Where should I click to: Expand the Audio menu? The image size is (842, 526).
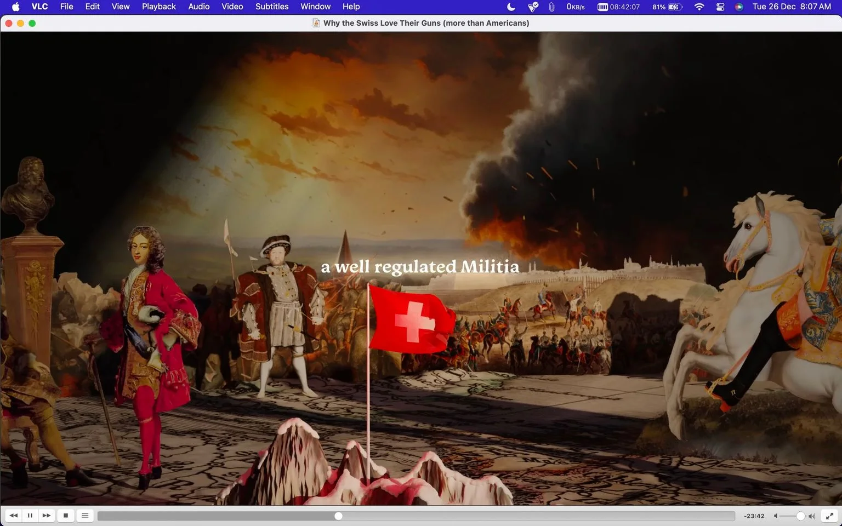point(199,7)
